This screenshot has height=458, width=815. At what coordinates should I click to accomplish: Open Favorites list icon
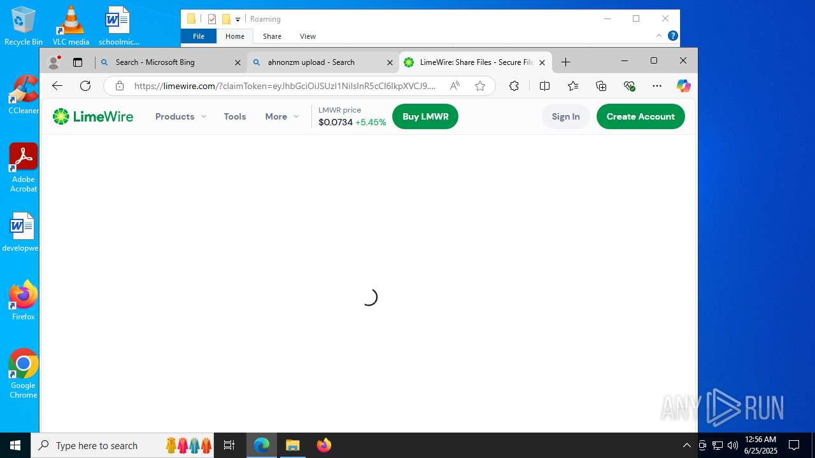573,86
